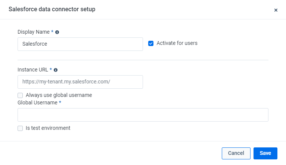Uncheck the Activate for users checkbox

click(151, 43)
